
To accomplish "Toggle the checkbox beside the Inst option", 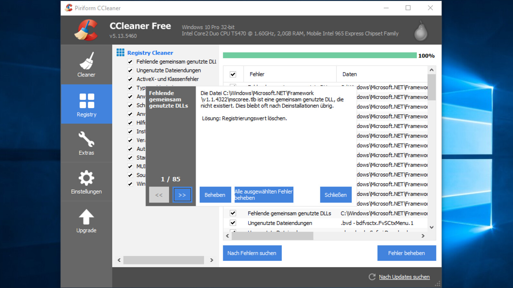I will [x=130, y=132].
